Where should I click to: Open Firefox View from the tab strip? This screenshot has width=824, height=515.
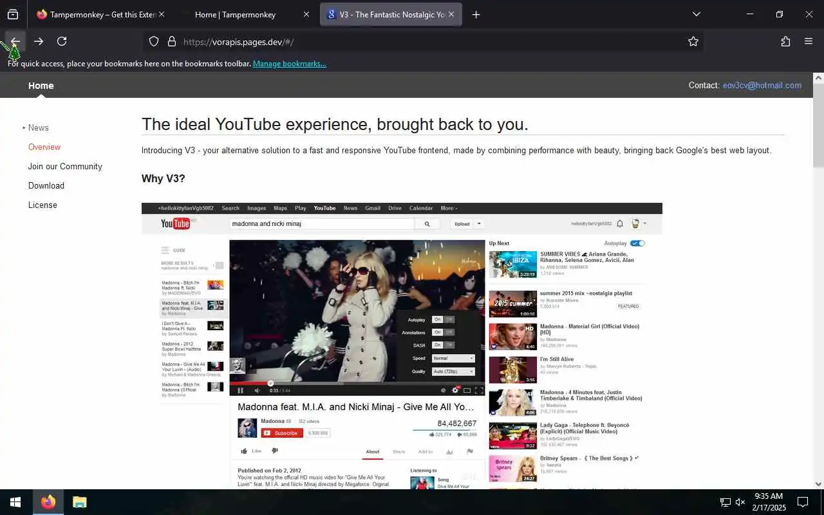click(x=13, y=14)
